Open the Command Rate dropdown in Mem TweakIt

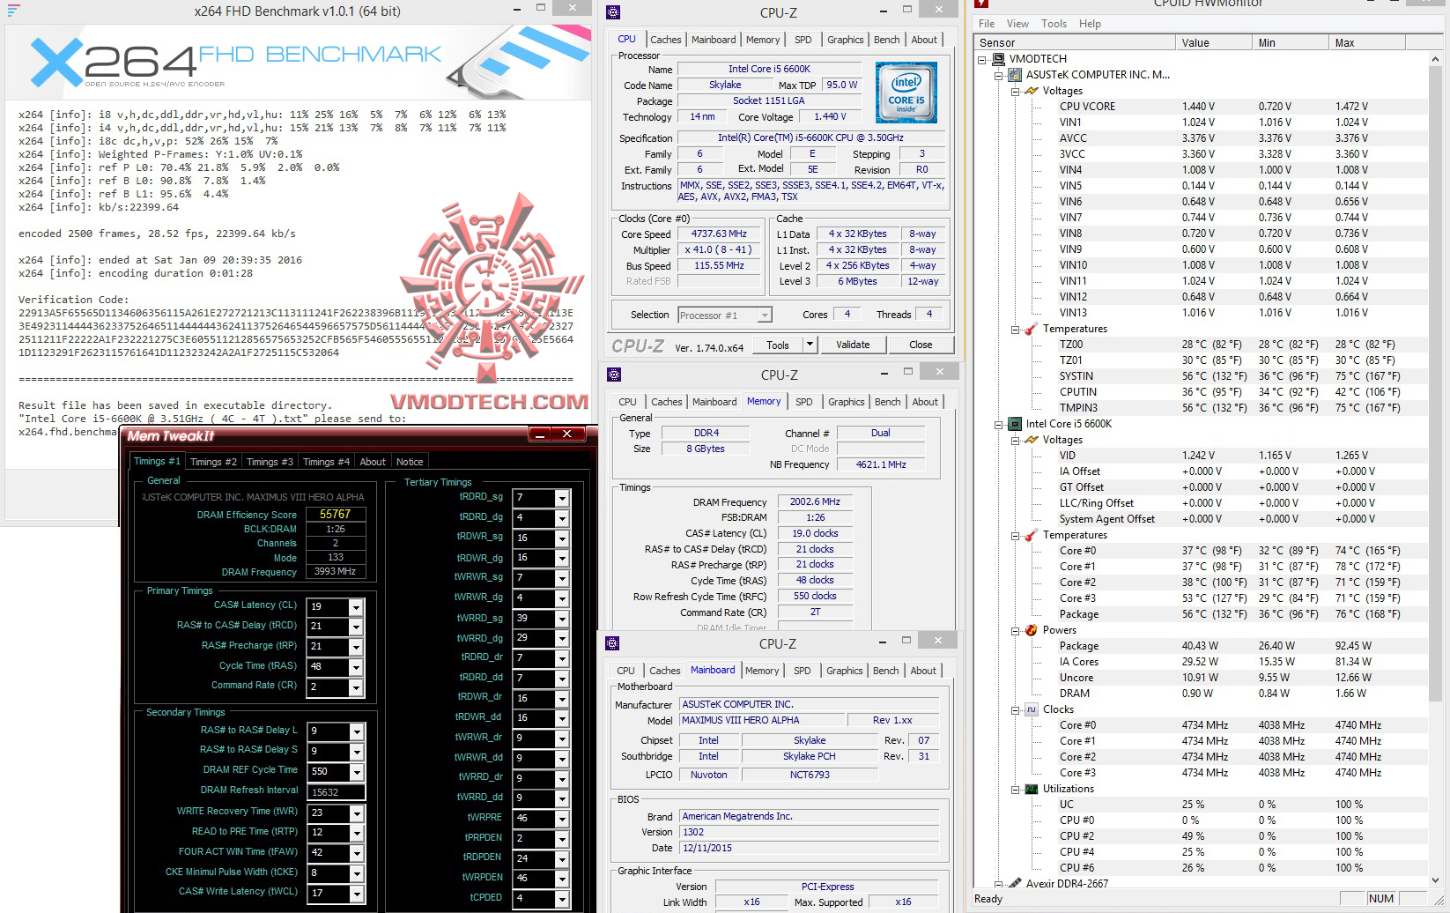(x=356, y=687)
